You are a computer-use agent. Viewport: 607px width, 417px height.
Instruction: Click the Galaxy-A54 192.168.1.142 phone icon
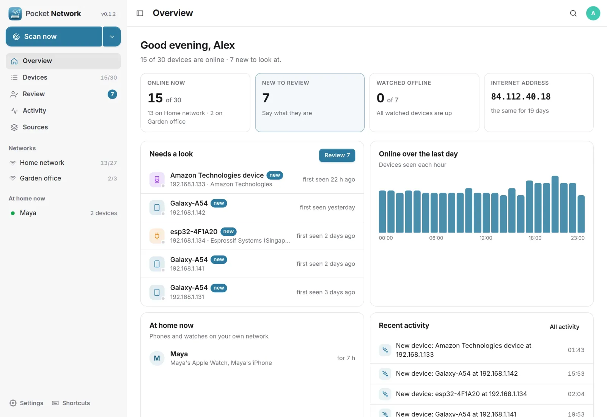coord(157,207)
